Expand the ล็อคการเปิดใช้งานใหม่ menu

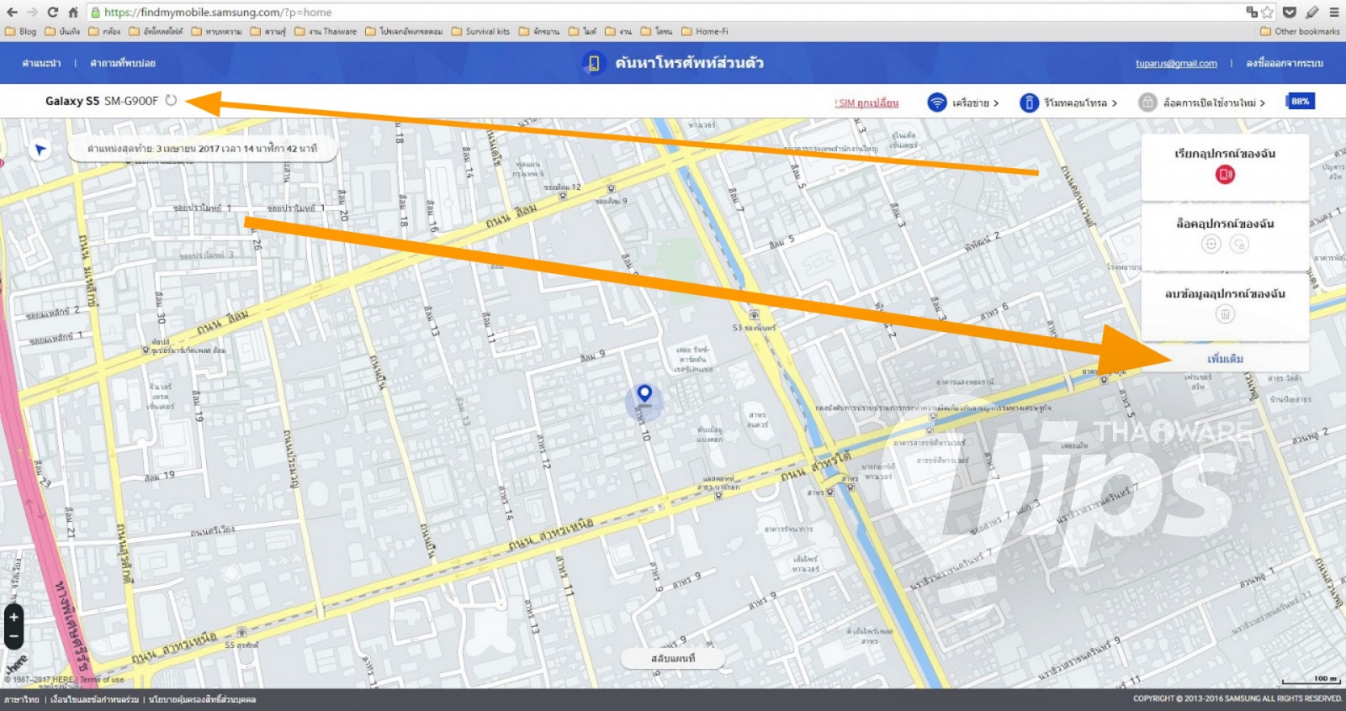pos(1214,103)
